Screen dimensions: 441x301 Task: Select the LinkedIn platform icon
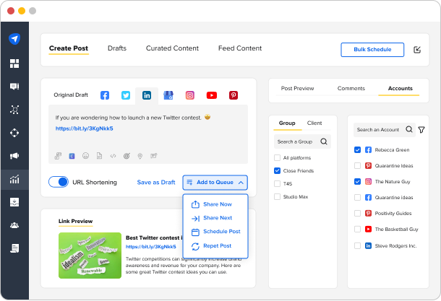pos(147,95)
